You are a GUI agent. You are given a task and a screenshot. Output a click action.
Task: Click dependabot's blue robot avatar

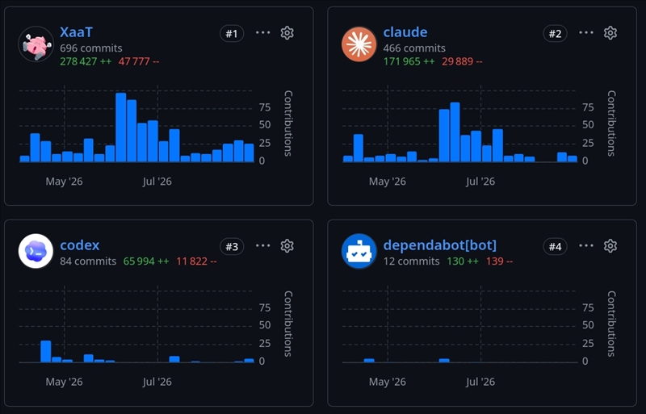point(359,251)
